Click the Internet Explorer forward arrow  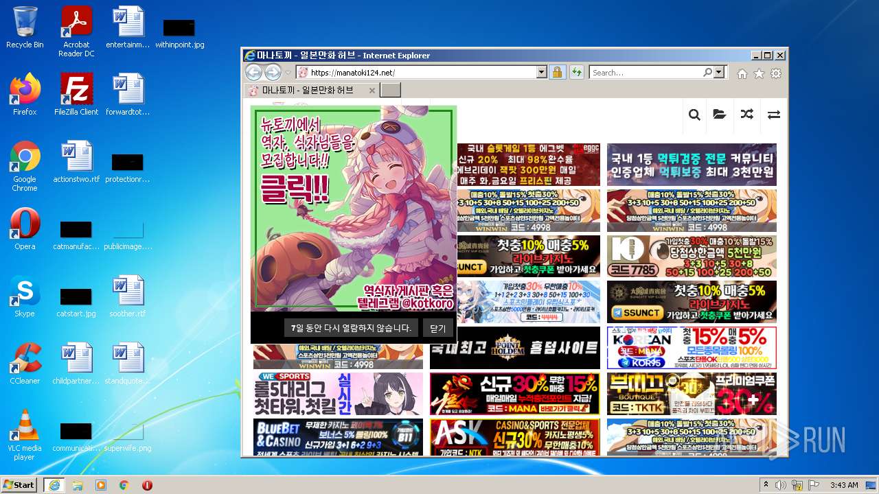point(273,72)
